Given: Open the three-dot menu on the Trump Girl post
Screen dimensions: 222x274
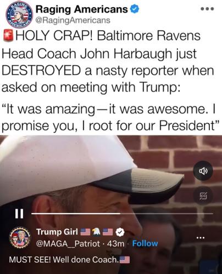Looking at the screenshot, I should (201, 238).
